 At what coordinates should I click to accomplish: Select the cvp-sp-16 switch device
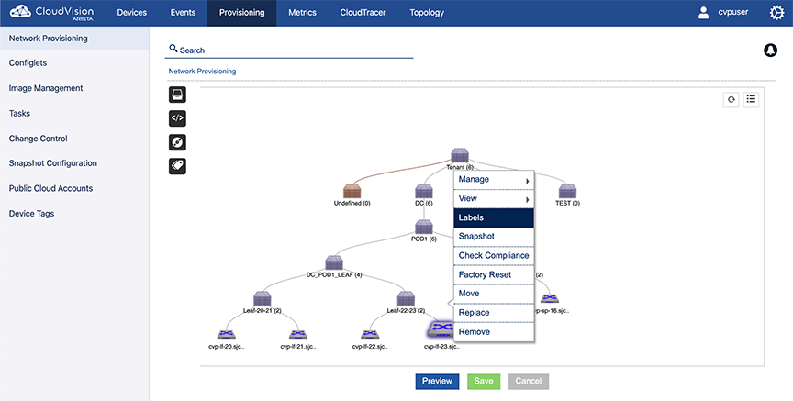click(549, 298)
